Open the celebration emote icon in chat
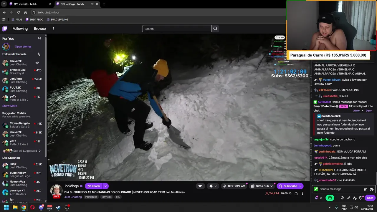The width and height of the screenshot is (377, 212). pos(366,189)
